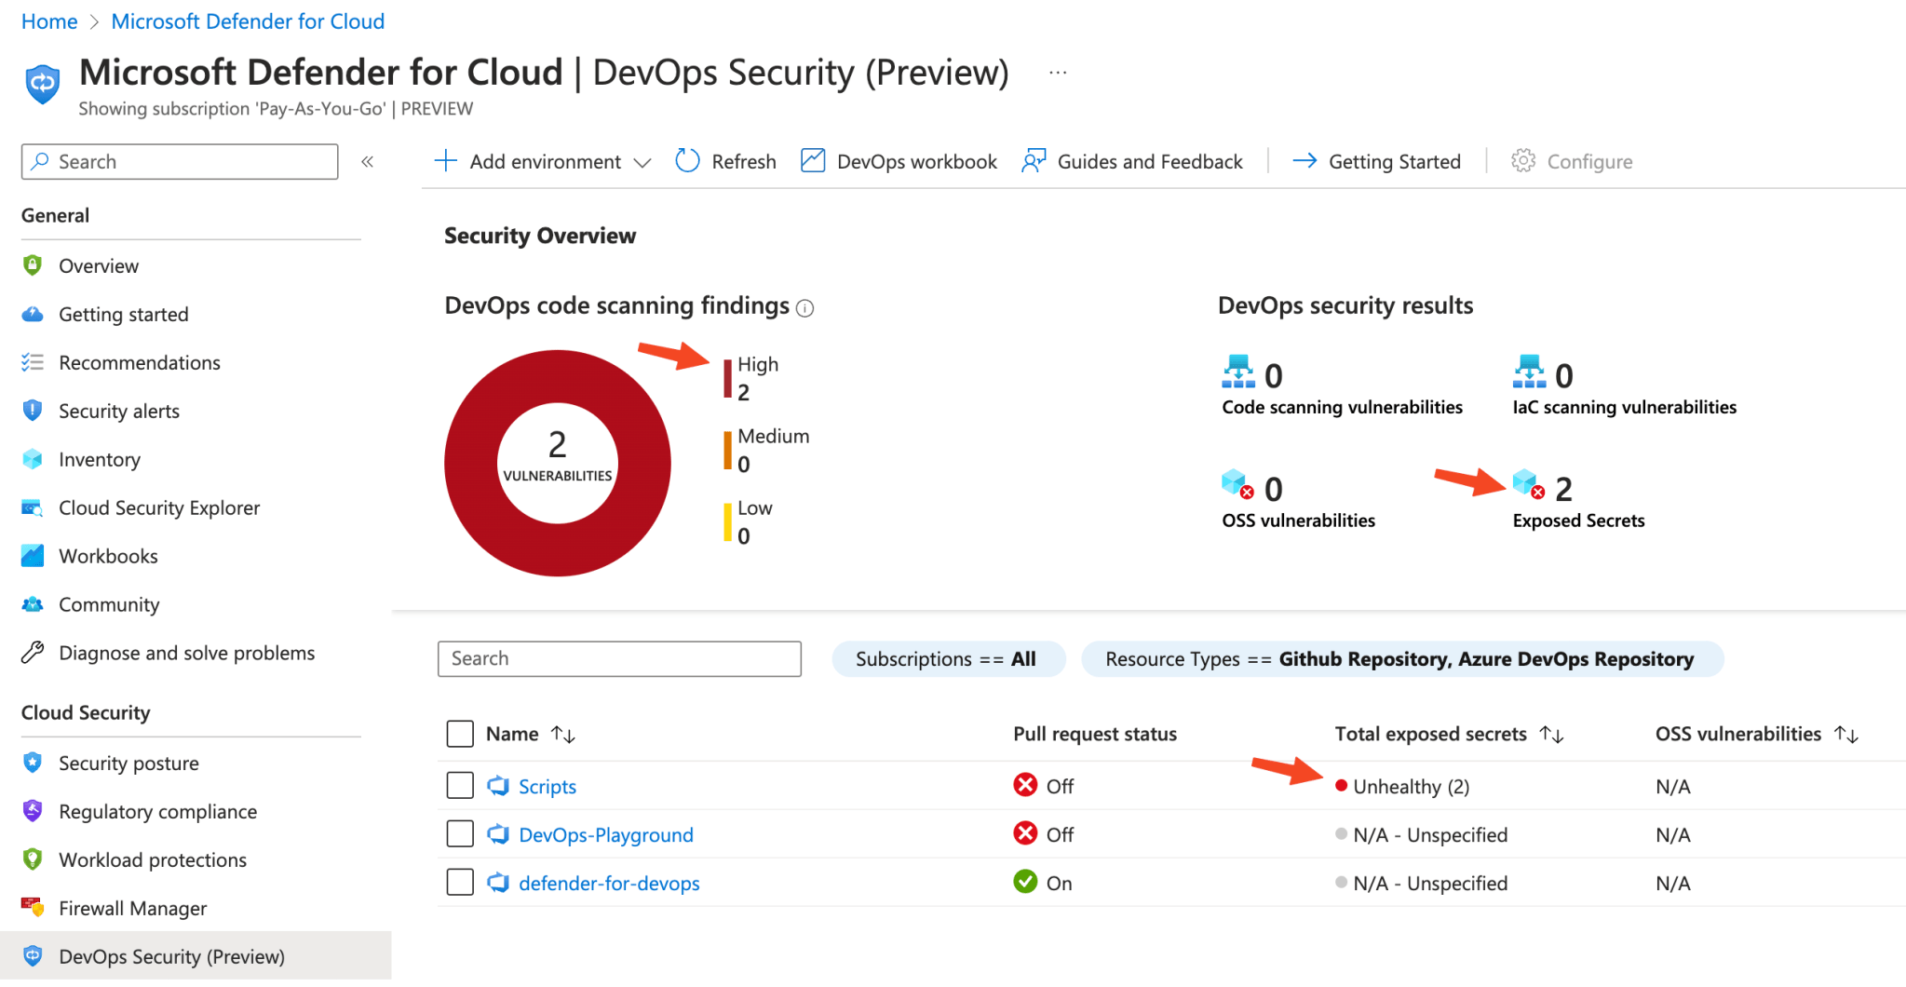Select Diagnose and solve problems
Viewport: 1906px width, 987px height.
[x=186, y=653]
